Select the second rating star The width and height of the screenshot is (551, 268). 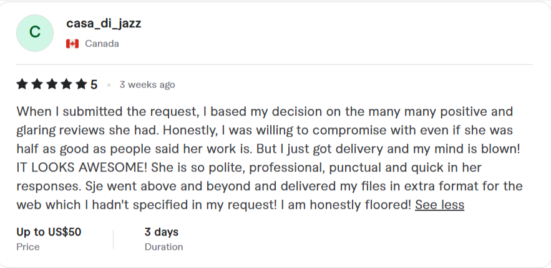36,85
